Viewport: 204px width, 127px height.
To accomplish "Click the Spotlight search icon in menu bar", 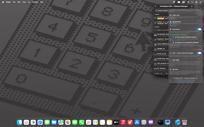I will point(192,2).
